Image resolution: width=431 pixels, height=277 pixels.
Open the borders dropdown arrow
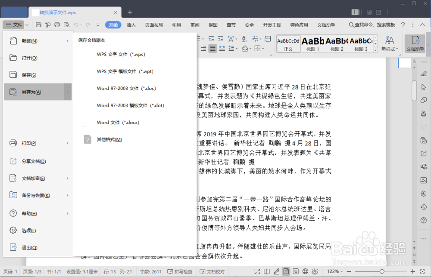pos(263,48)
